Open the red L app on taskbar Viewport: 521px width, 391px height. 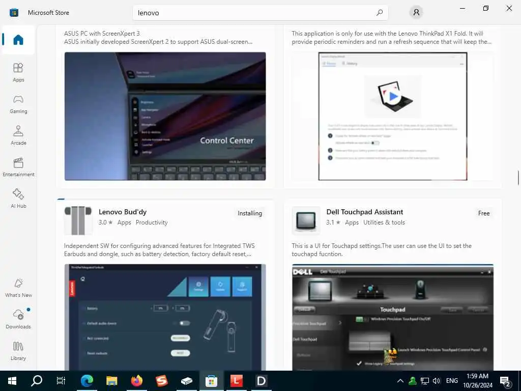(236, 381)
